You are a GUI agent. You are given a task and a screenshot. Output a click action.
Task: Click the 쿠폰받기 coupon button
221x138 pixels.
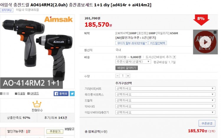pos(55,132)
